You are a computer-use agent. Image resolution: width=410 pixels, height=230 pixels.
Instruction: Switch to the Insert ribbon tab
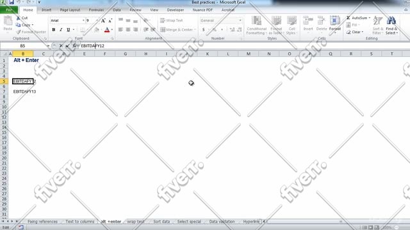click(46, 10)
